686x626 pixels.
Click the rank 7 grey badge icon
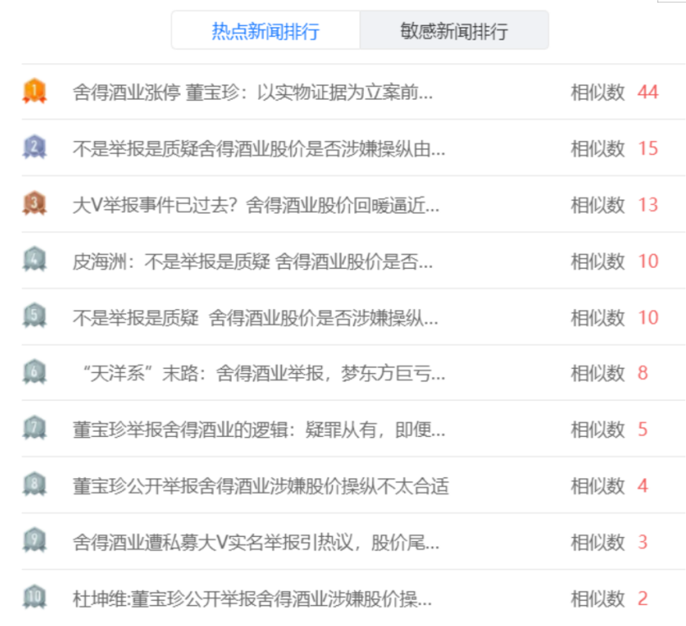pos(34,428)
